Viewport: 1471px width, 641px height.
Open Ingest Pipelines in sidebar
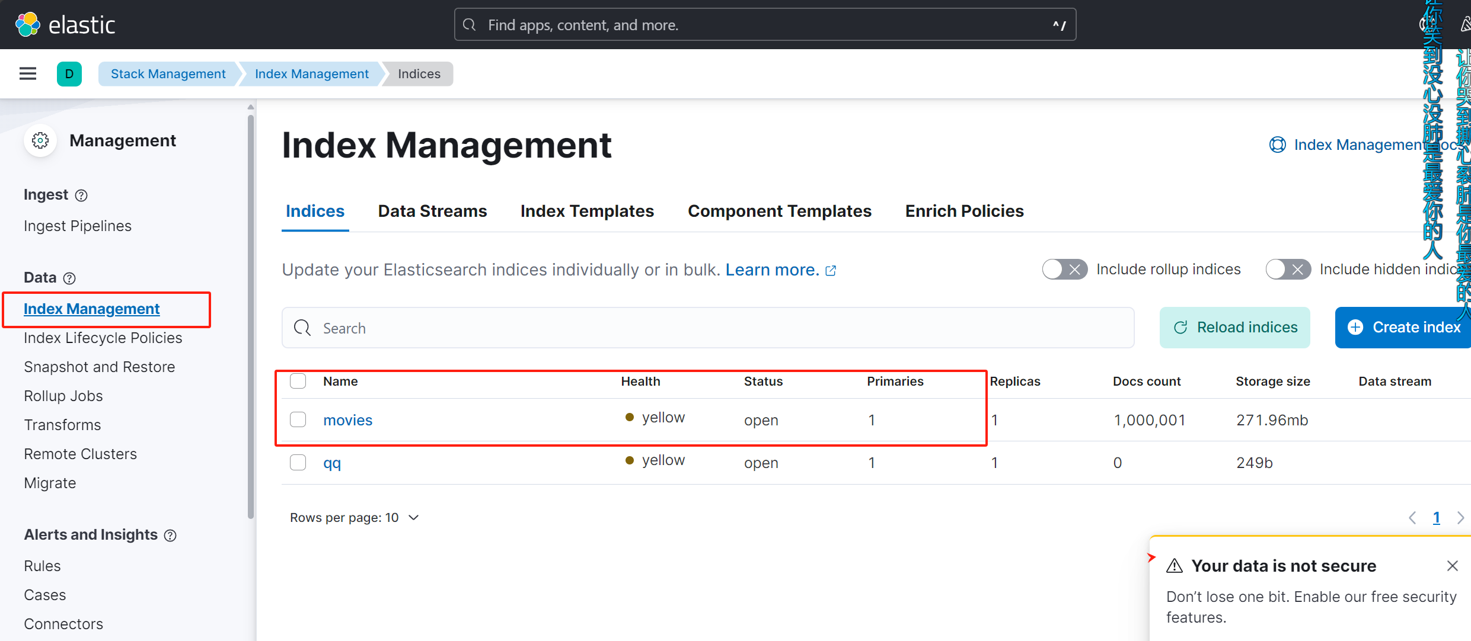[x=78, y=226]
